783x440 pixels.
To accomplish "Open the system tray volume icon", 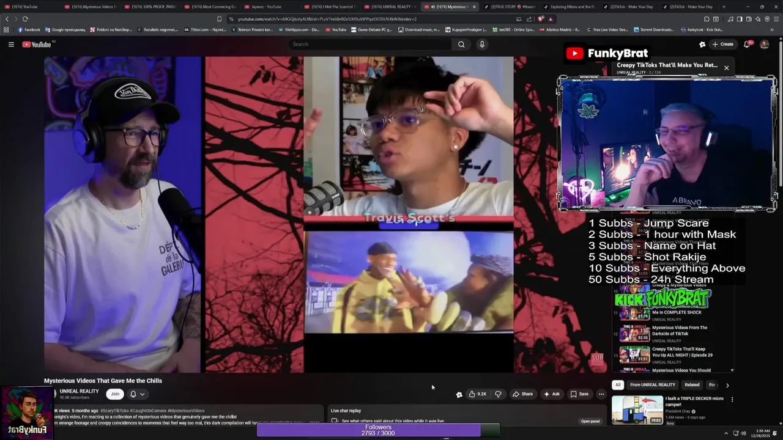I will coord(743,433).
